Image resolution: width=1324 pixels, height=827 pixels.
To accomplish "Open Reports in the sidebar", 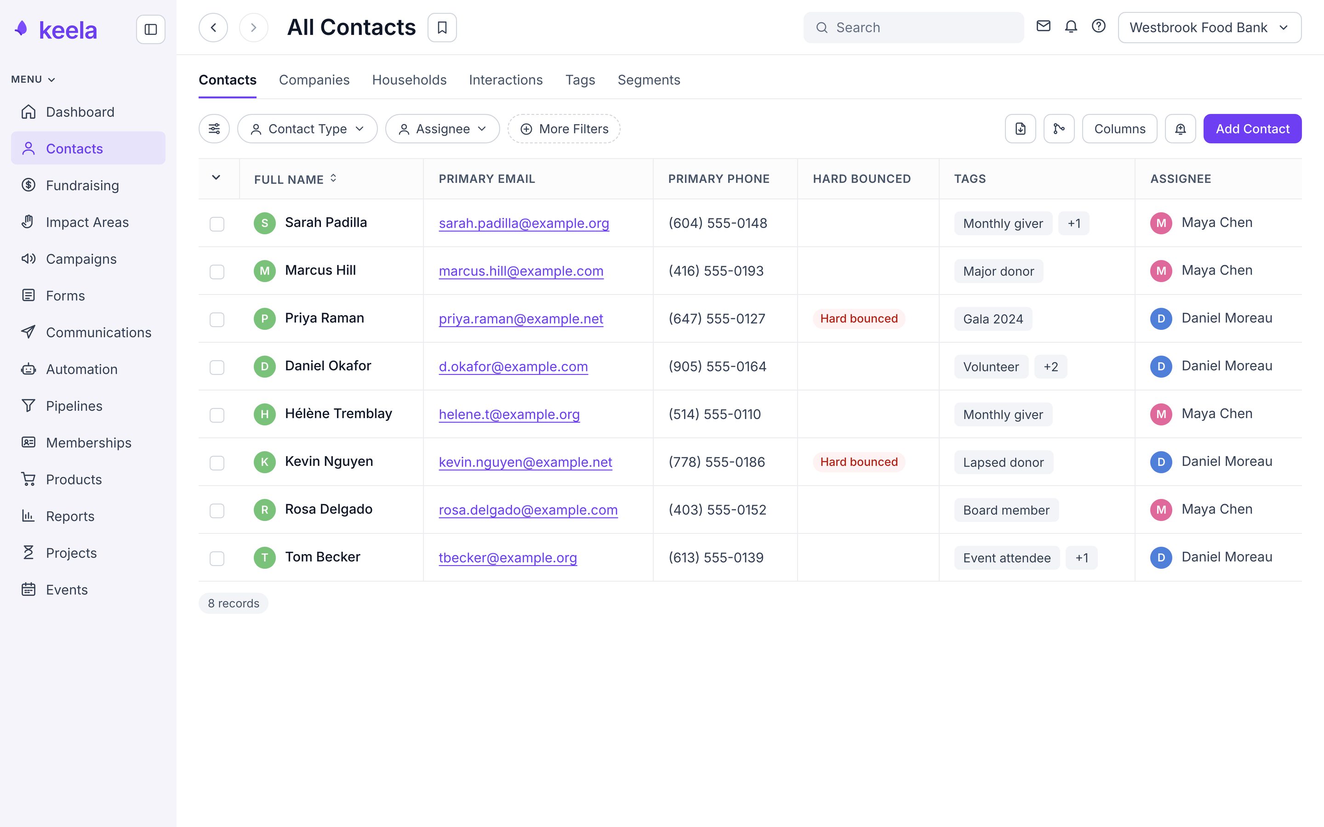I will coord(88,516).
